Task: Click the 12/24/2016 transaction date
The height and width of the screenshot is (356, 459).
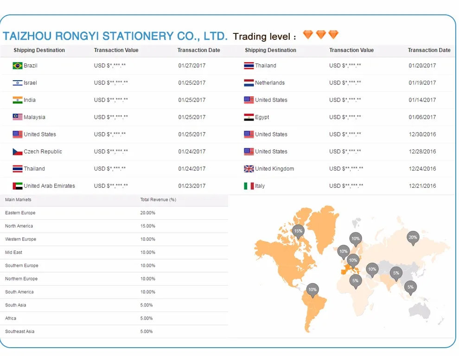Action: pos(422,169)
